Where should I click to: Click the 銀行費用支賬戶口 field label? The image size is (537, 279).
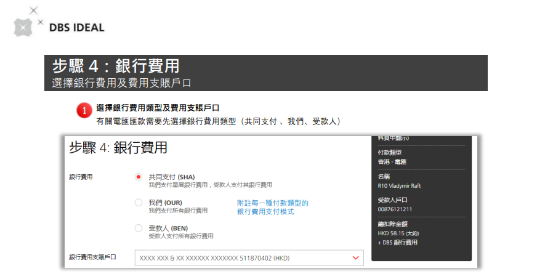click(92, 257)
